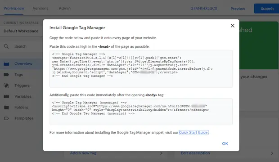This screenshot has height=162, width=279.
Task: Click the Preview button
Action: 238,9
